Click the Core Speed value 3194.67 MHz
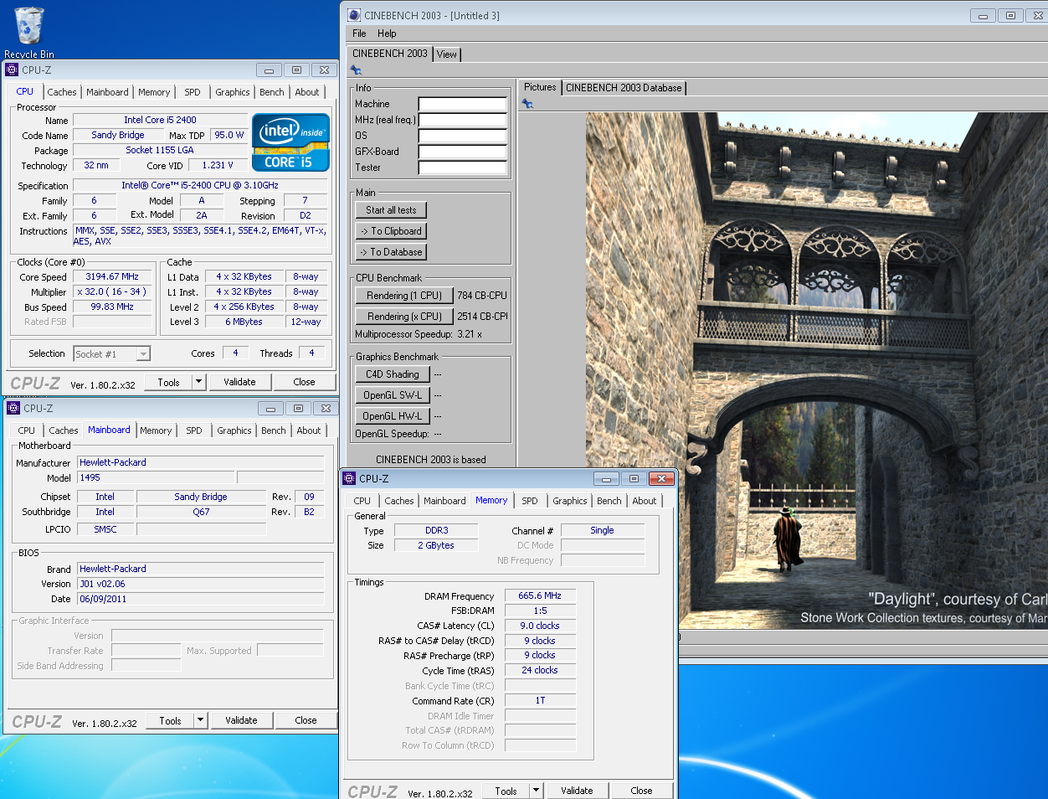The image size is (1048, 799). (112, 276)
